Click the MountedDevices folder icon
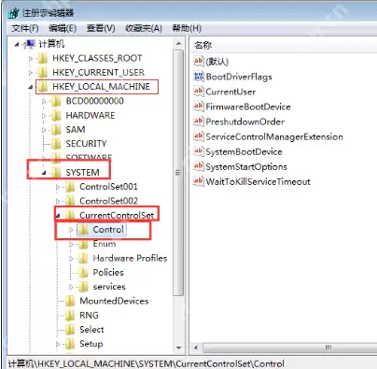 pyautogui.click(x=70, y=301)
